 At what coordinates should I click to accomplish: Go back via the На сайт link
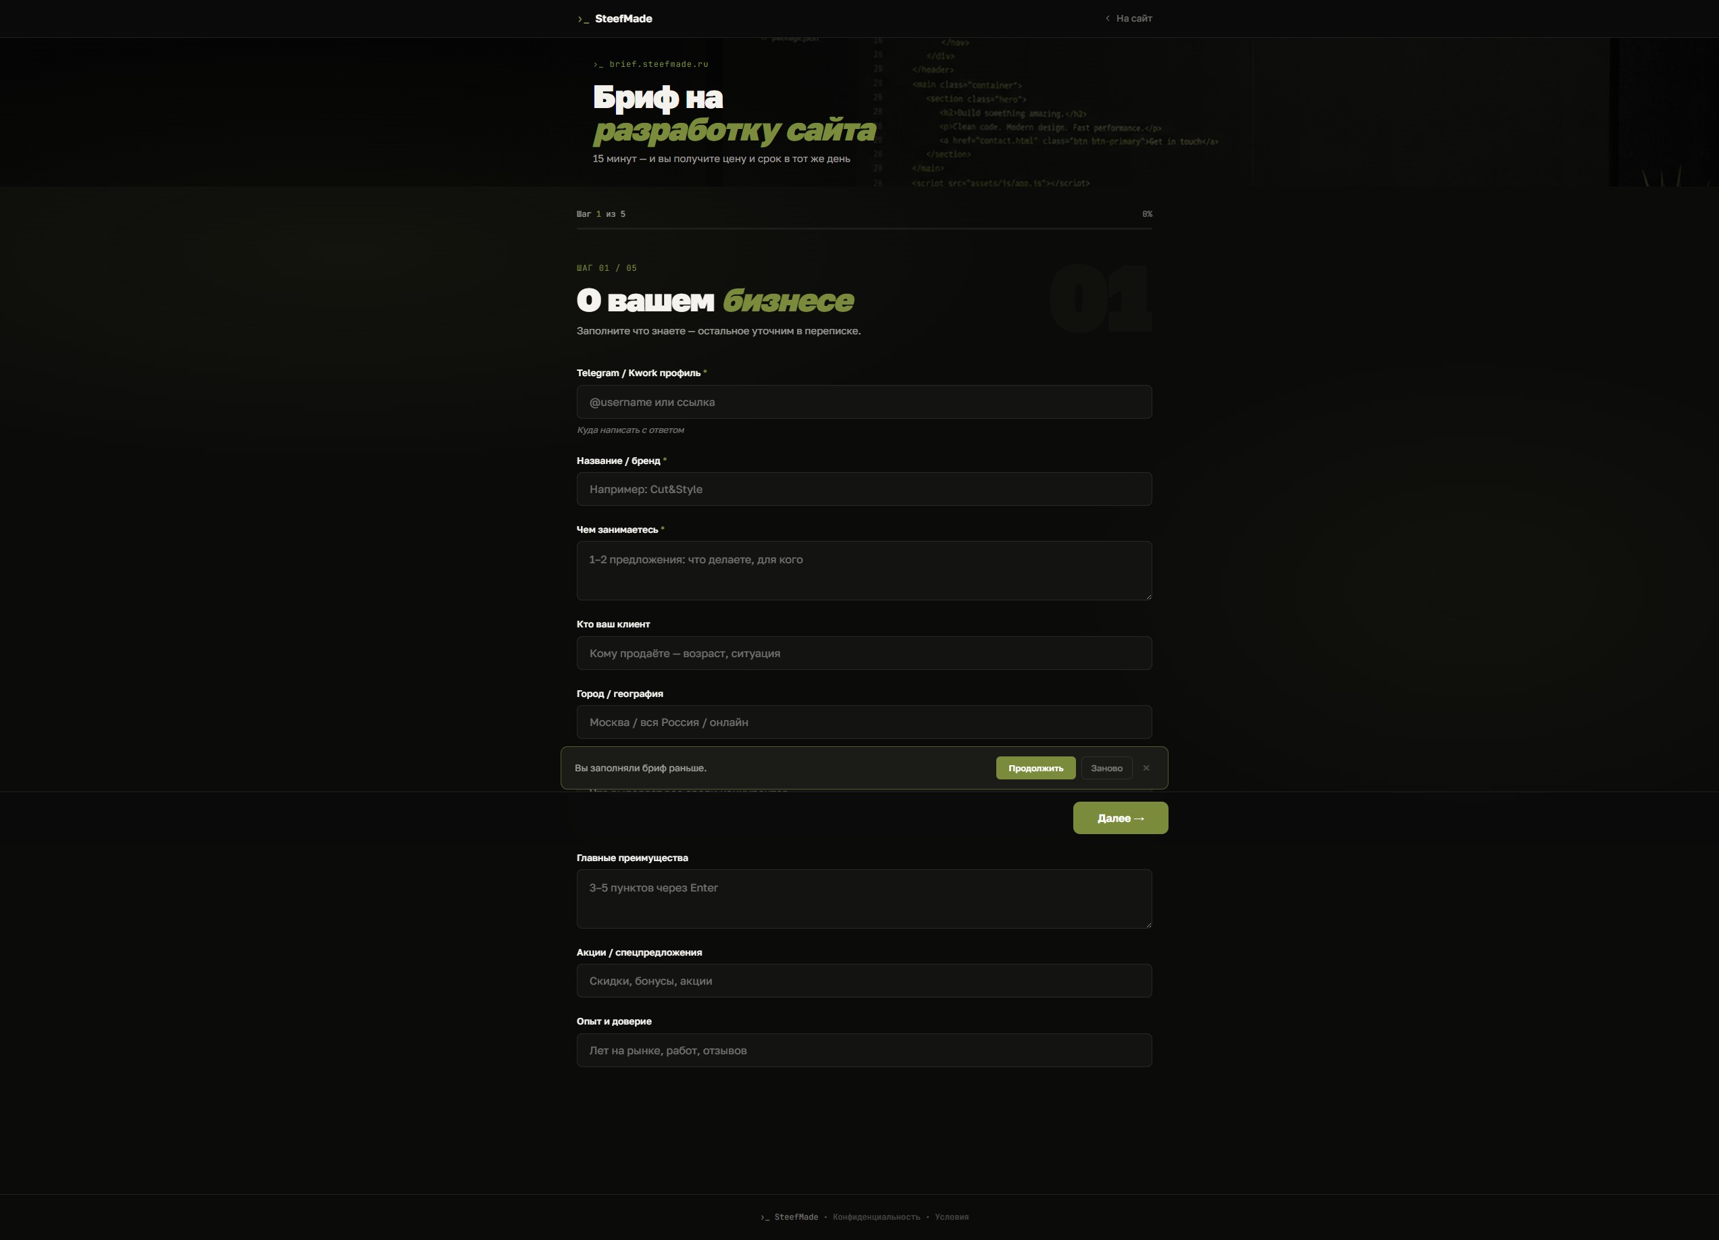pyautogui.click(x=1129, y=18)
